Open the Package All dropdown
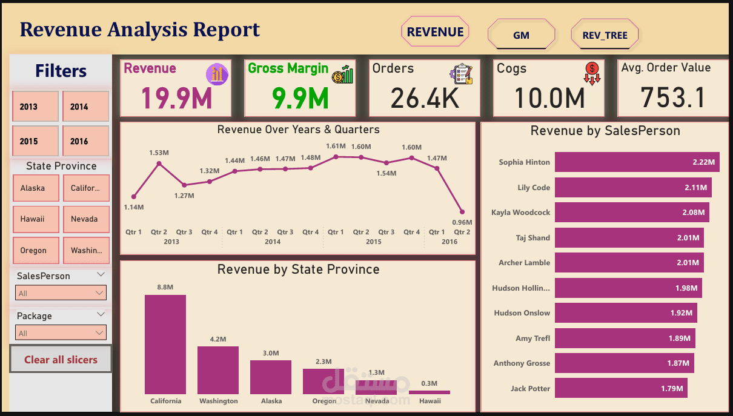The height and width of the screenshot is (416, 733). (61, 332)
